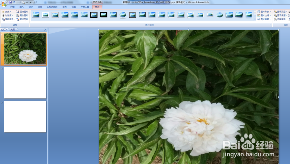Switch to the 设计 ribbon tab
Viewport: 290px width, 164px height.
click(x=31, y=7)
